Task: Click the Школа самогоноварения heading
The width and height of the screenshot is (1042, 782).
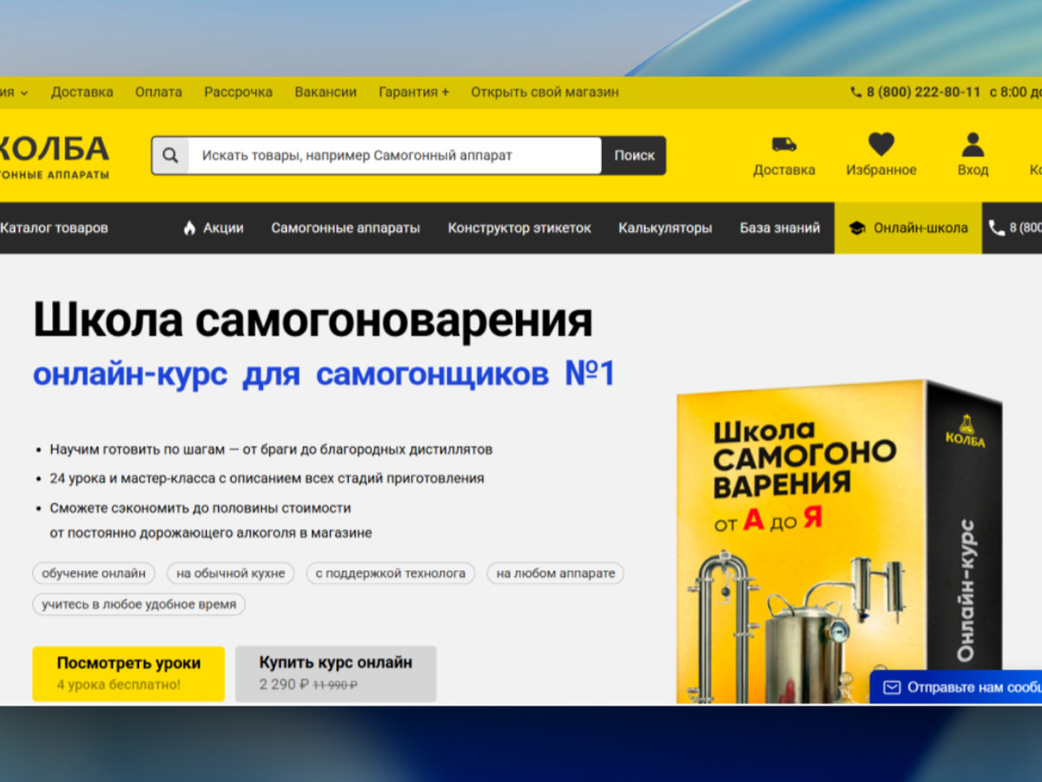Action: [313, 321]
